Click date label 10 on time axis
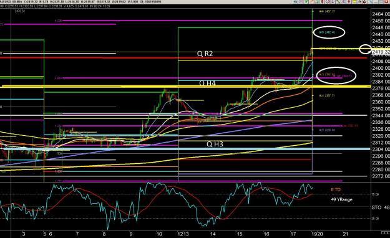The width and height of the screenshot is (390, 238). (159, 234)
